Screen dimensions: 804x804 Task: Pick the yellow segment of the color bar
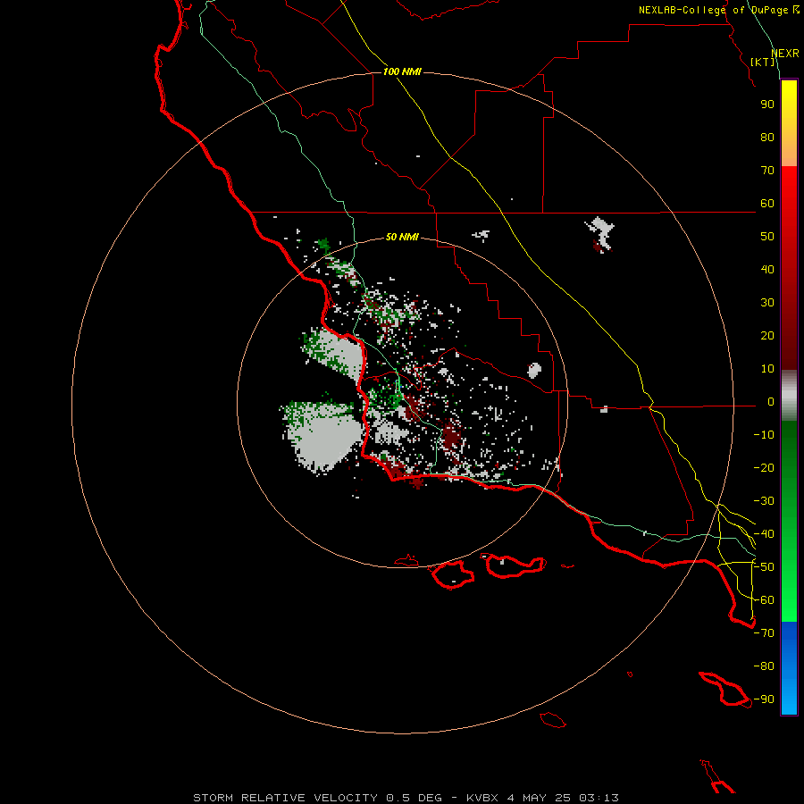pos(789,103)
